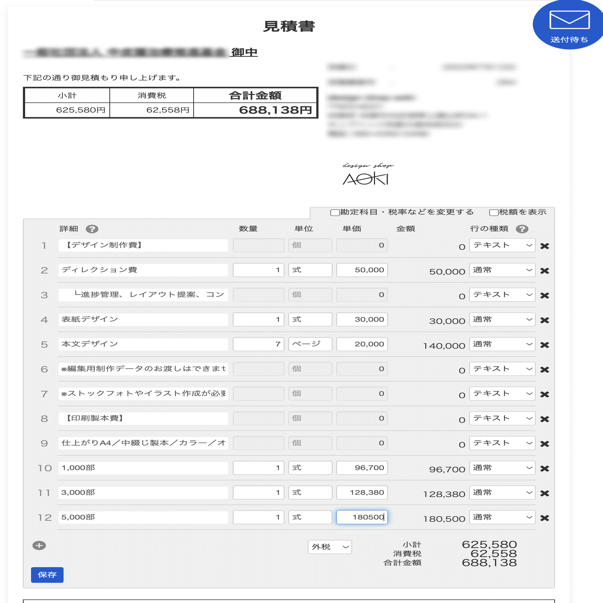Image resolution: width=603 pixels, height=603 pixels.
Task: Delete the 本文デザイン row using X icon
Action: [544, 344]
